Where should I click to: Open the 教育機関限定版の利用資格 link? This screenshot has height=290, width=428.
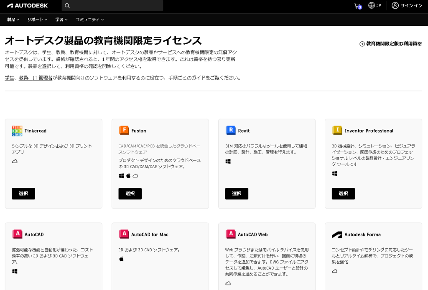tap(391, 44)
